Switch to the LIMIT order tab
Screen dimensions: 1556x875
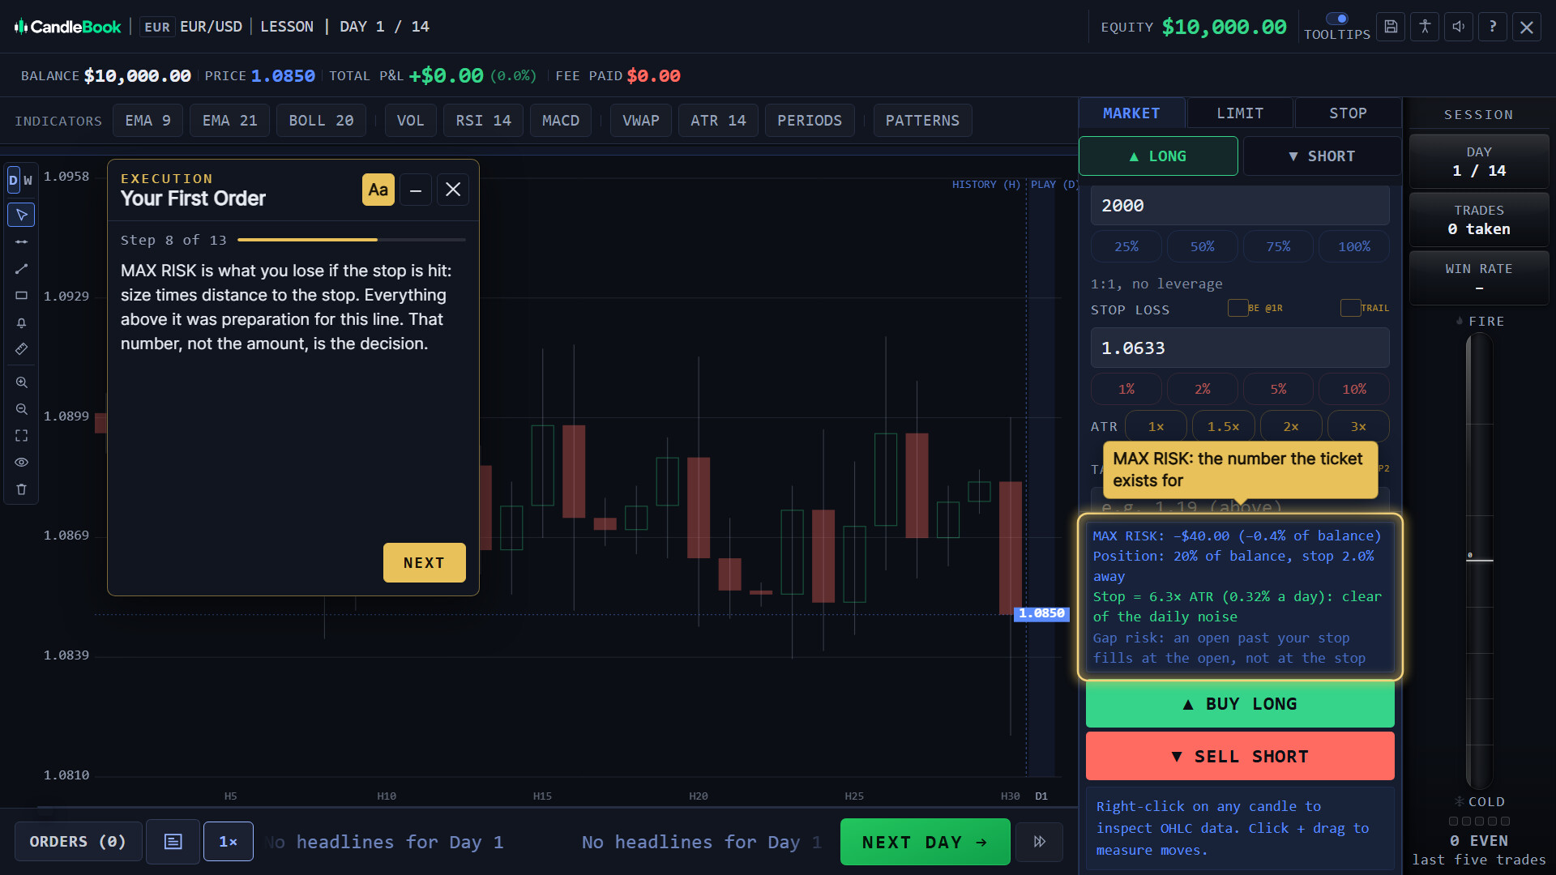[1240, 113]
